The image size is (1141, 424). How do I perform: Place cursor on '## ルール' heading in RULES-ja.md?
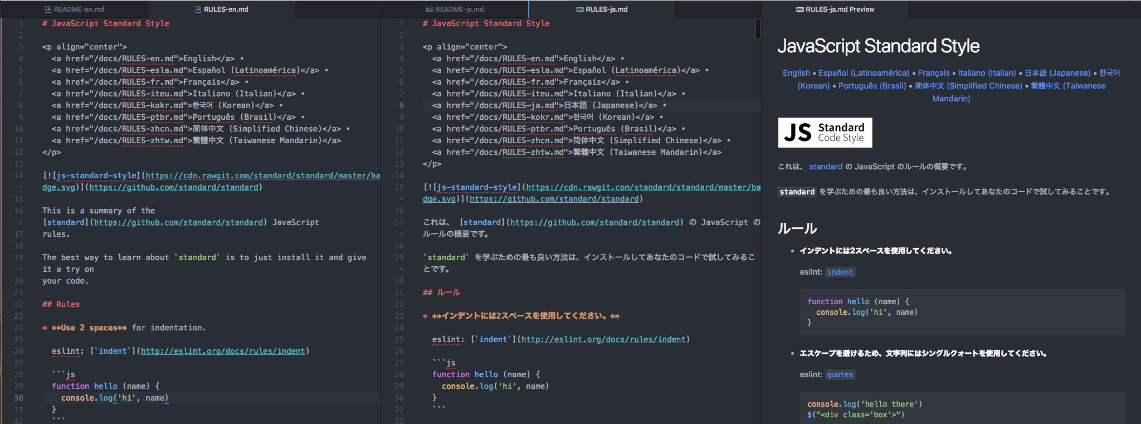442,293
